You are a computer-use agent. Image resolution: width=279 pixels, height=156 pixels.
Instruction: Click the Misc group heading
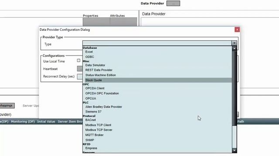(x=86, y=61)
